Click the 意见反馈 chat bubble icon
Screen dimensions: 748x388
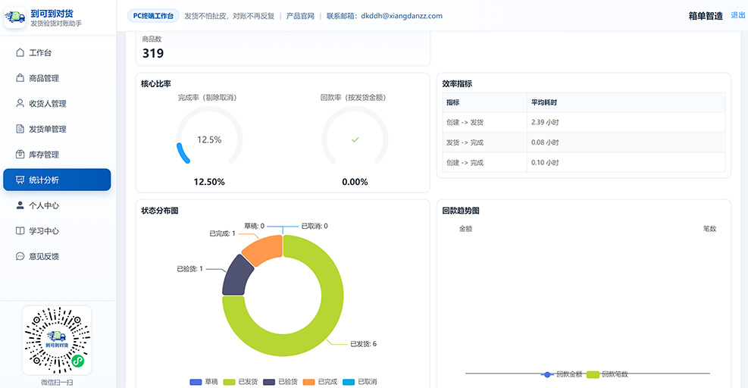coord(20,256)
